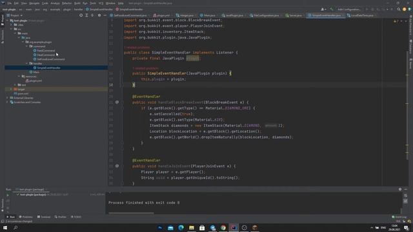Switch to the SetFoodLevelCommand.java editor tab
The width and height of the screenshot is (413, 232).
click(x=128, y=15)
